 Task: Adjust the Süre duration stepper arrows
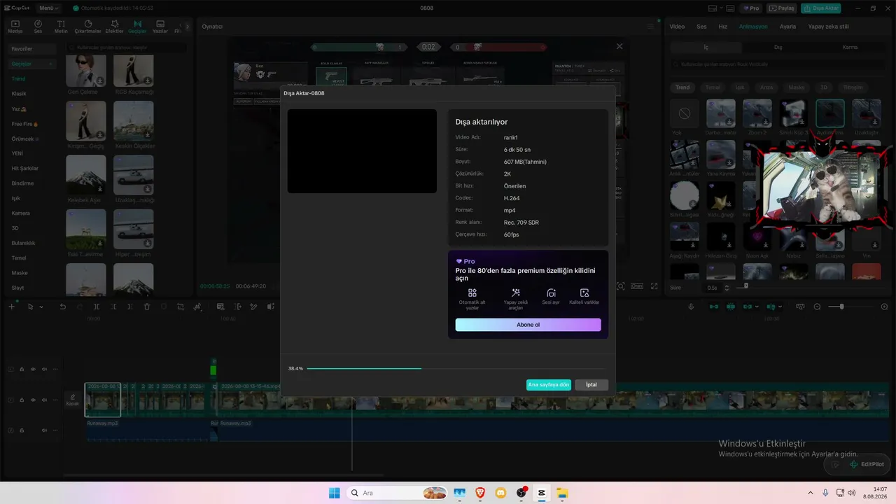(x=727, y=288)
